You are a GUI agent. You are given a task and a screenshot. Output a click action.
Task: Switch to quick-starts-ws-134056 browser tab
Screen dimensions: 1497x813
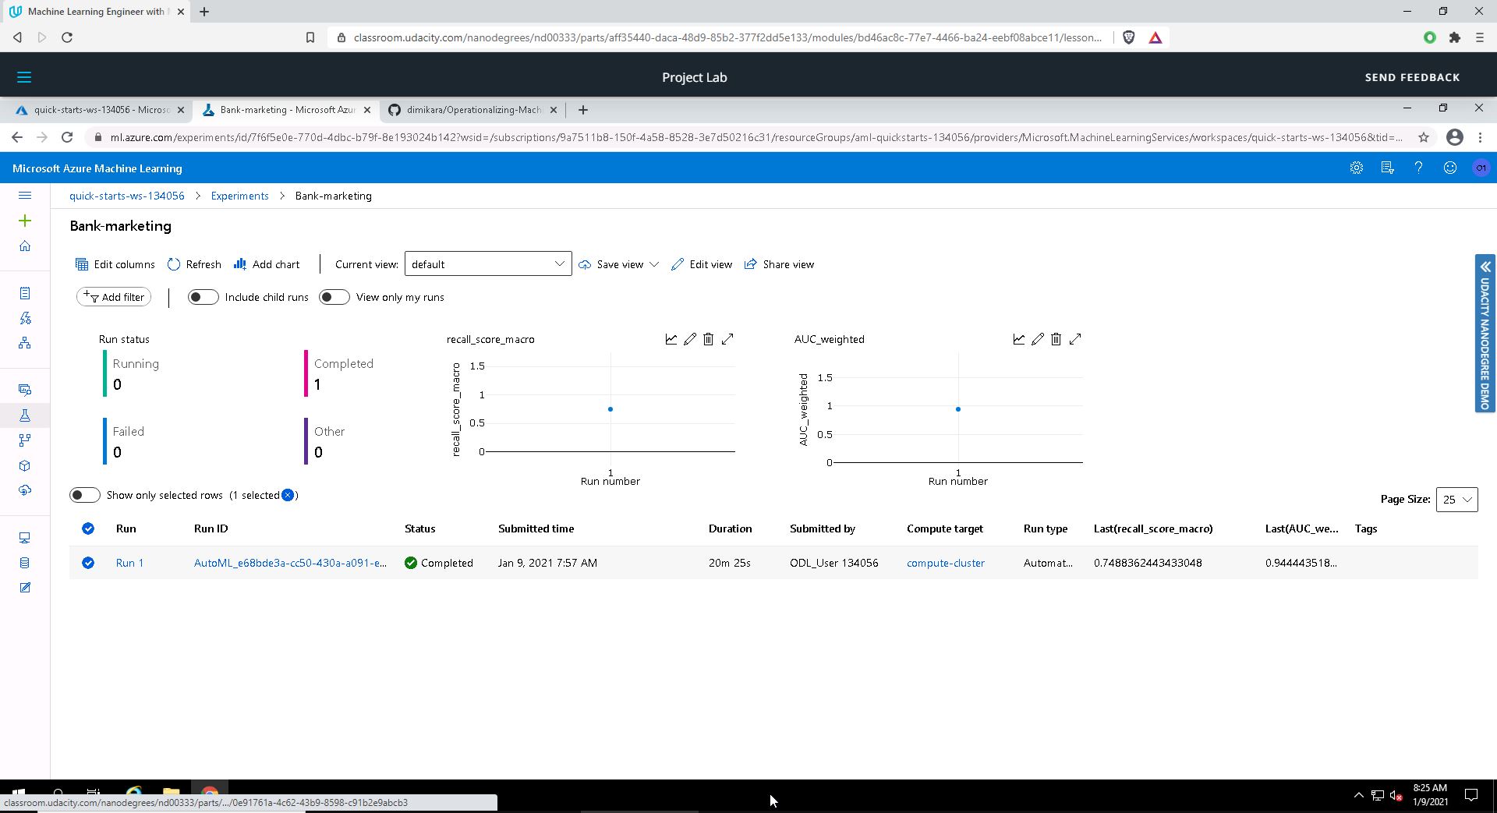101,110
